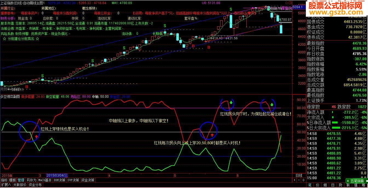Image resolution: width=368 pixels, height=188 pixels.
Task: Open the 指标 tab
Action: [4, 180]
